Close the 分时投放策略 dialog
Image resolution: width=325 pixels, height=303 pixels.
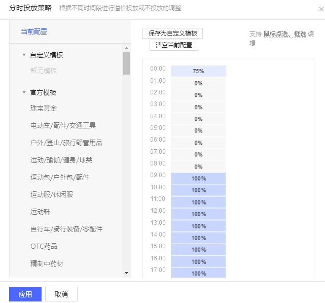(321, 9)
